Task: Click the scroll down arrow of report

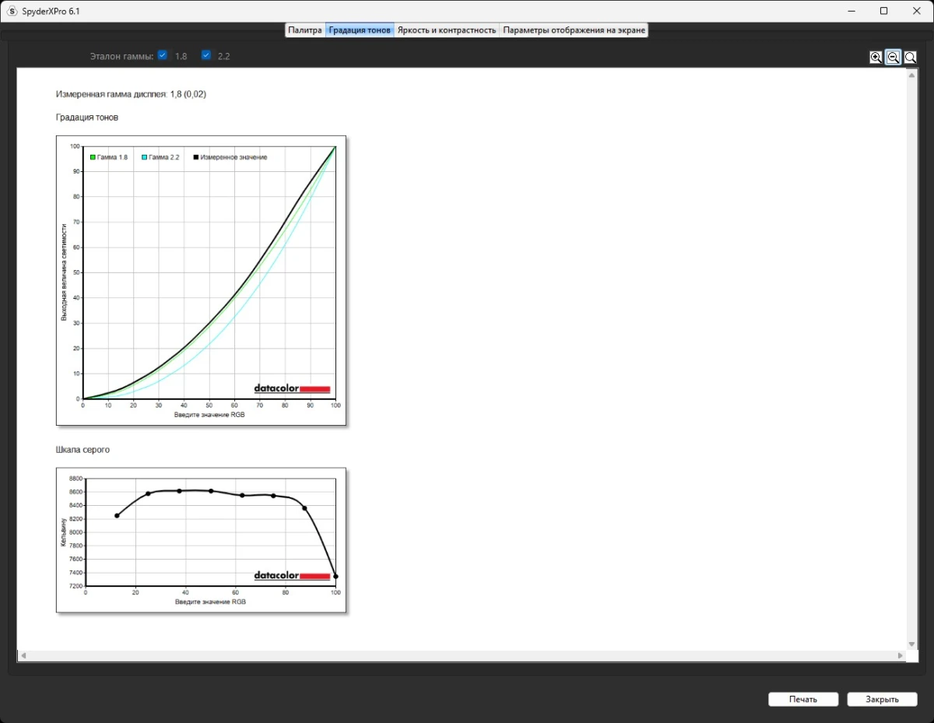Action: pos(911,644)
